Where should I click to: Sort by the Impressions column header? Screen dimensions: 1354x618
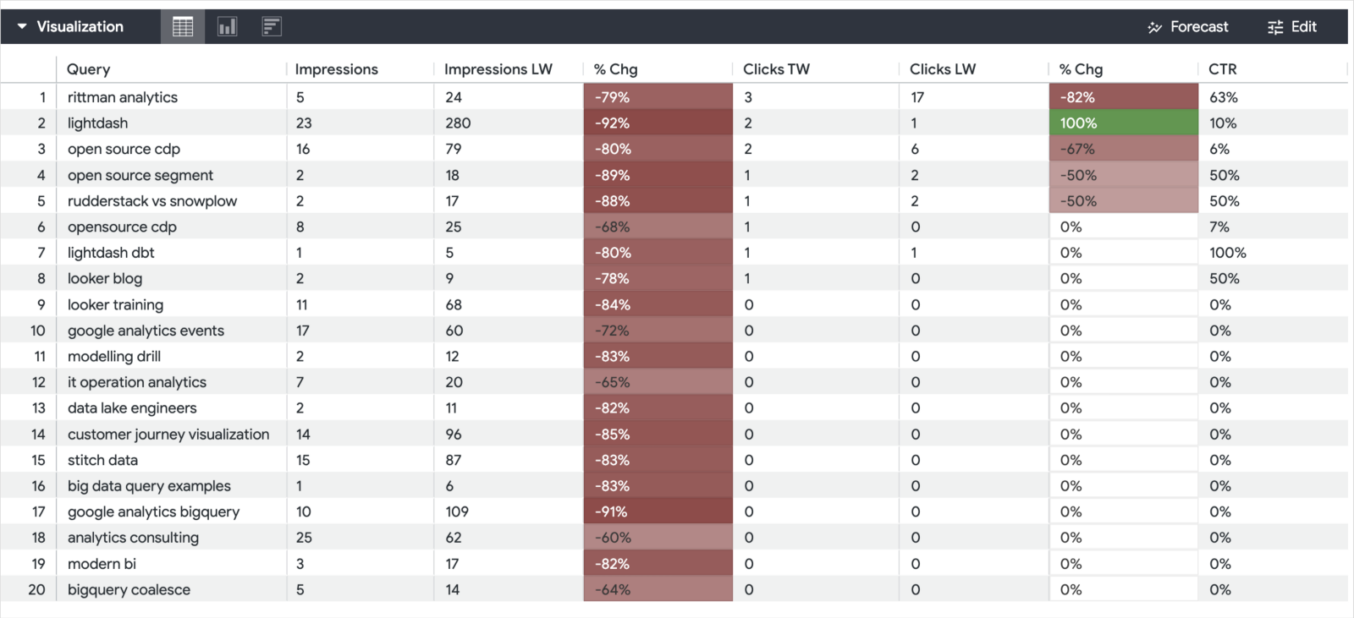coord(336,69)
